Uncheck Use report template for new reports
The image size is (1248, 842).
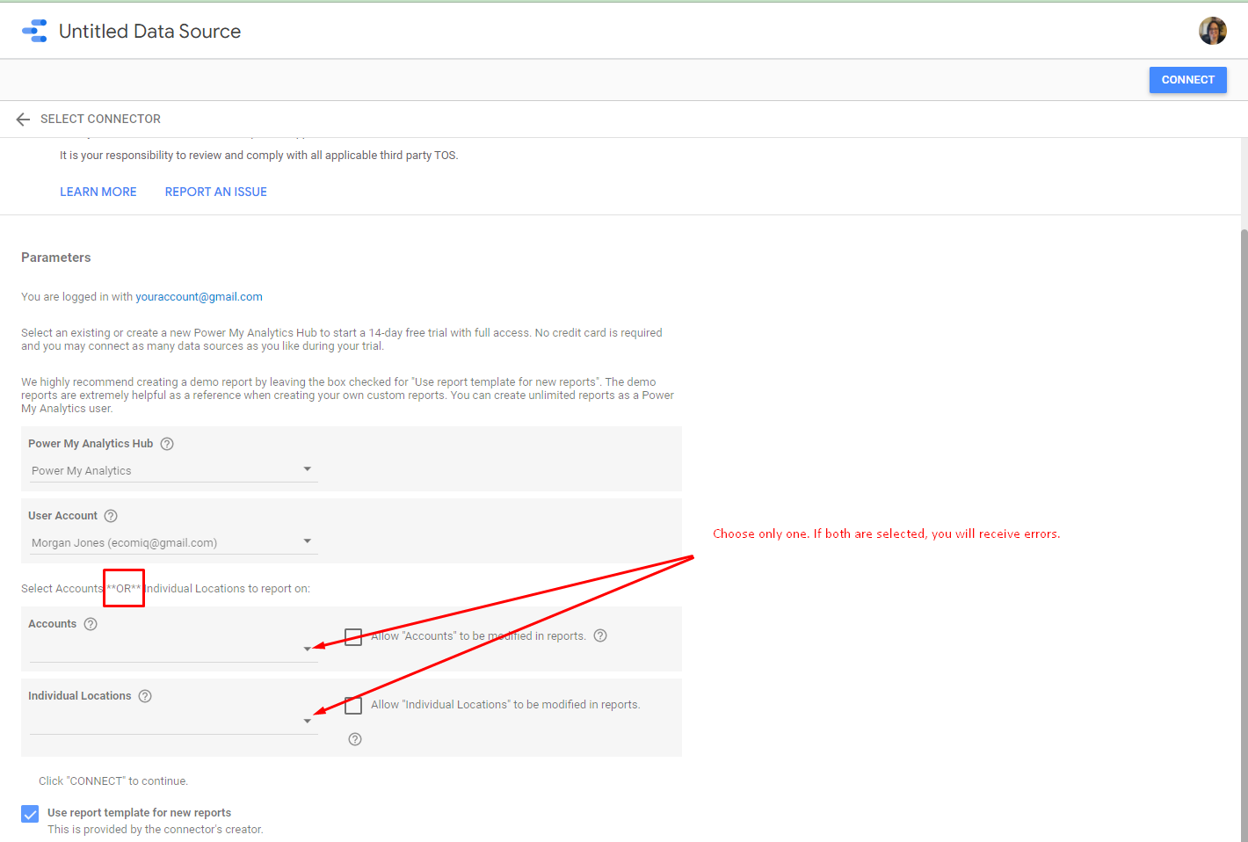click(x=30, y=814)
